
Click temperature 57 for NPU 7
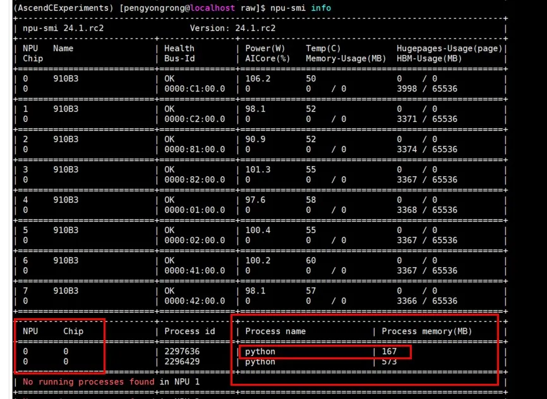pyautogui.click(x=311, y=291)
